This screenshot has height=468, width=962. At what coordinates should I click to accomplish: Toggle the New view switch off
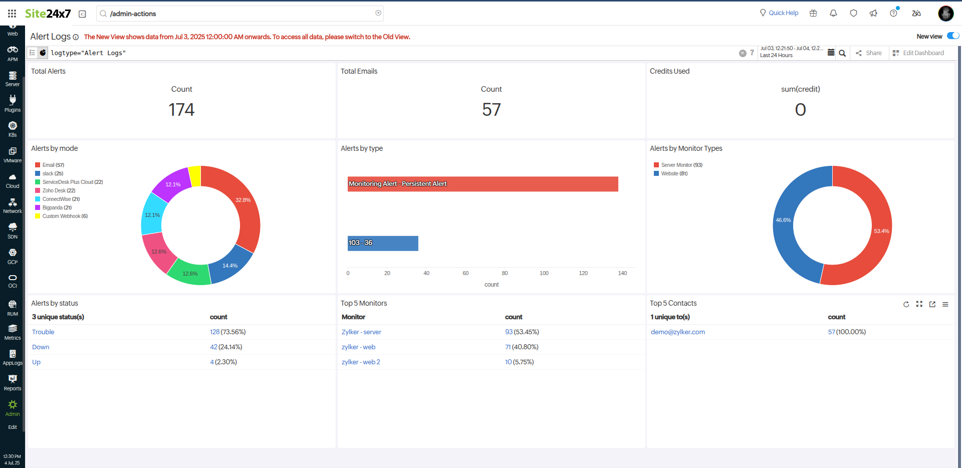click(x=952, y=36)
